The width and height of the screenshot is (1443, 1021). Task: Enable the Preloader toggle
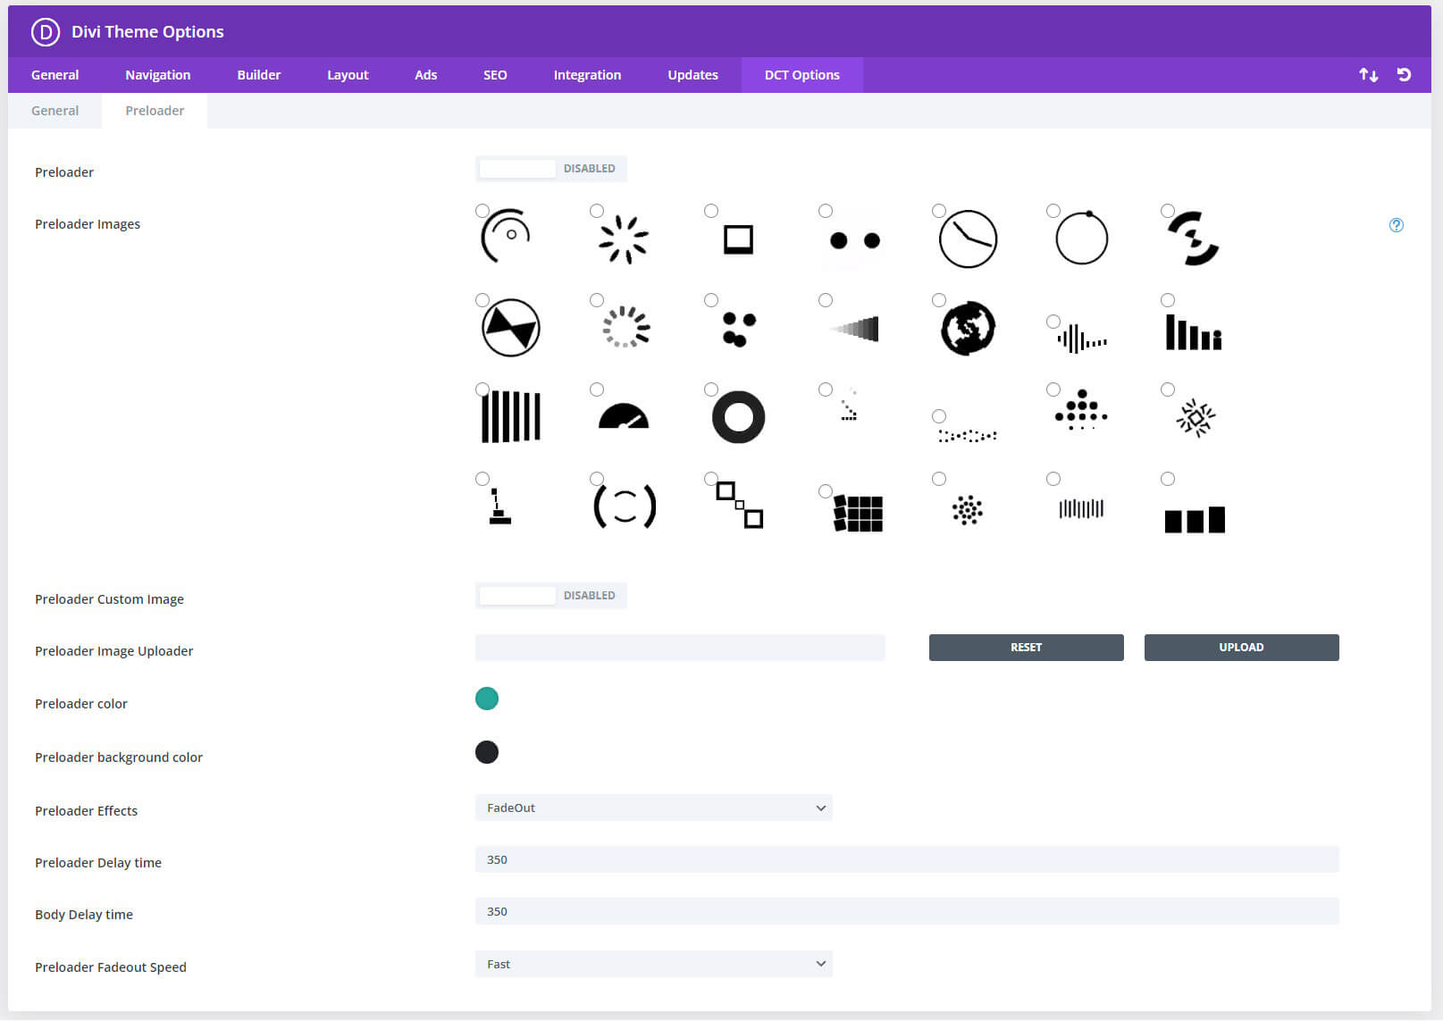click(518, 168)
